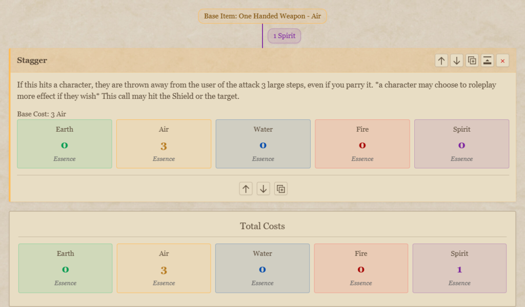Click the 1 Spirit cost badge
This screenshot has width=525, height=307.
(x=284, y=36)
